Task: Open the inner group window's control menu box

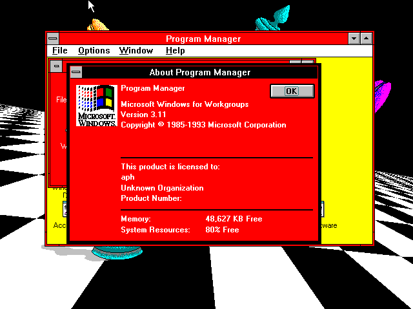Action: point(56,66)
